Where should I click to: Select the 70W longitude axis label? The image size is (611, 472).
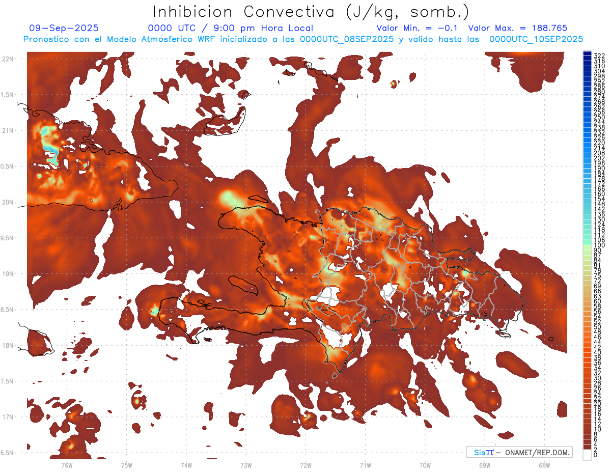click(425, 464)
